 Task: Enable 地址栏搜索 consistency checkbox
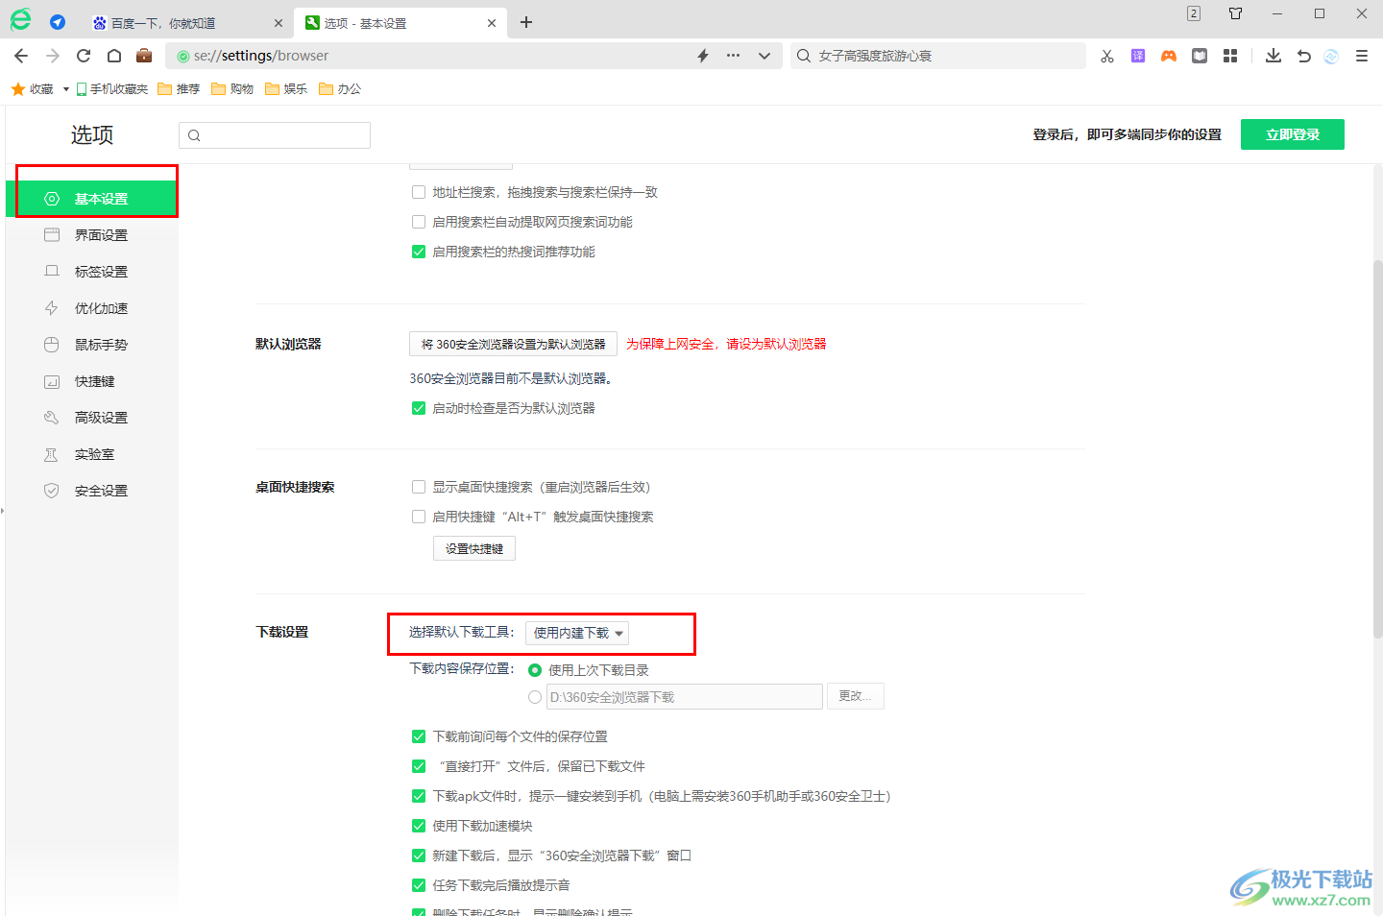[x=419, y=192]
